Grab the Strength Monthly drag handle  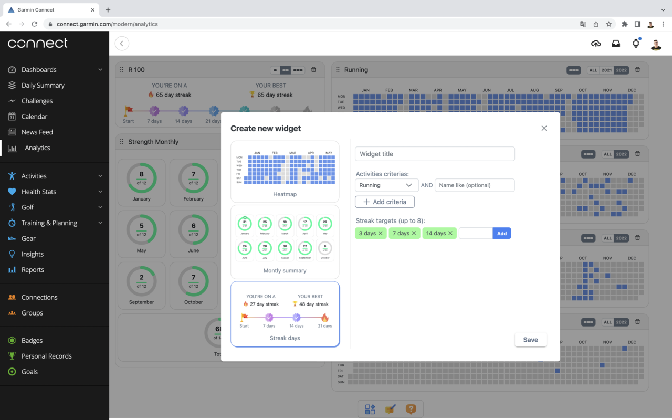(122, 142)
